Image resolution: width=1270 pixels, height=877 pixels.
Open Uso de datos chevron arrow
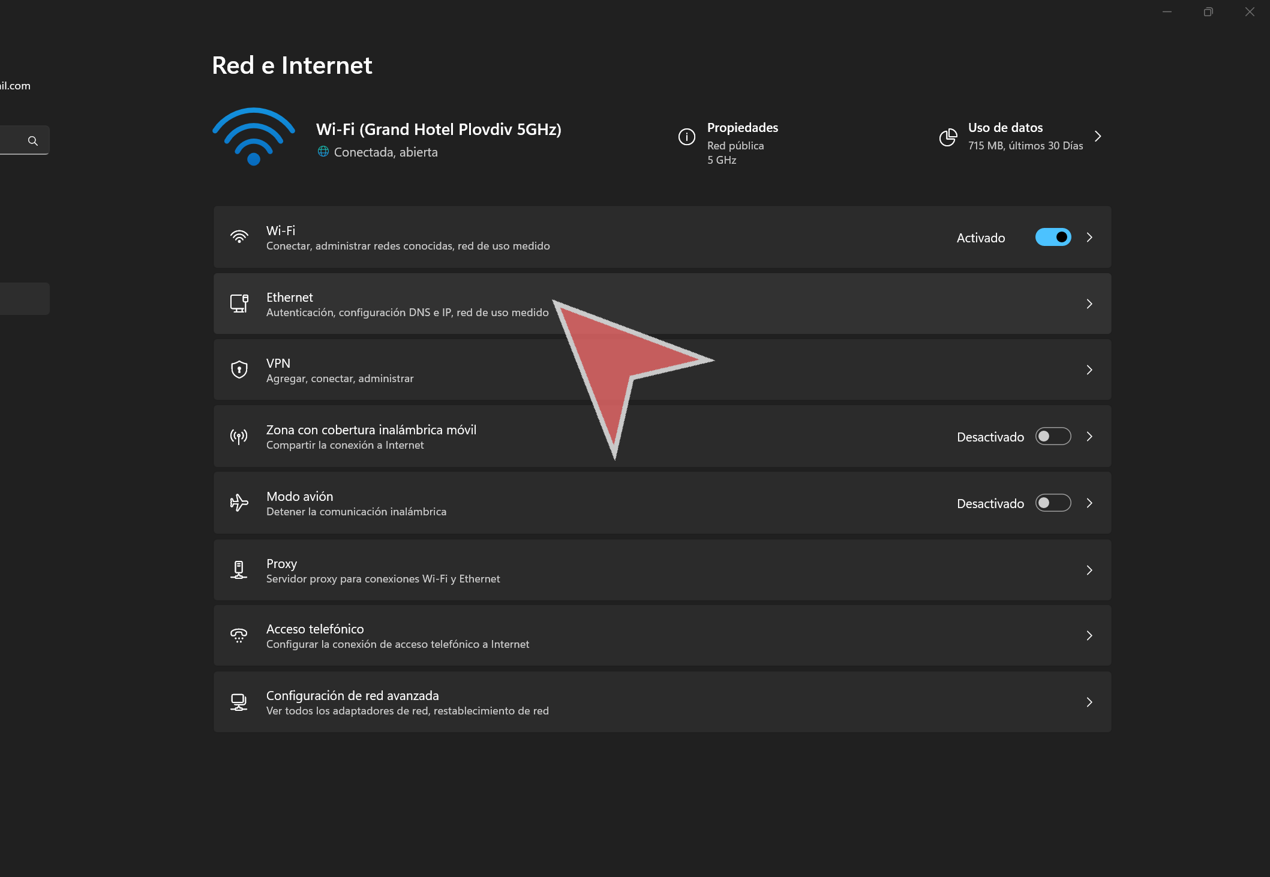pyautogui.click(x=1098, y=137)
